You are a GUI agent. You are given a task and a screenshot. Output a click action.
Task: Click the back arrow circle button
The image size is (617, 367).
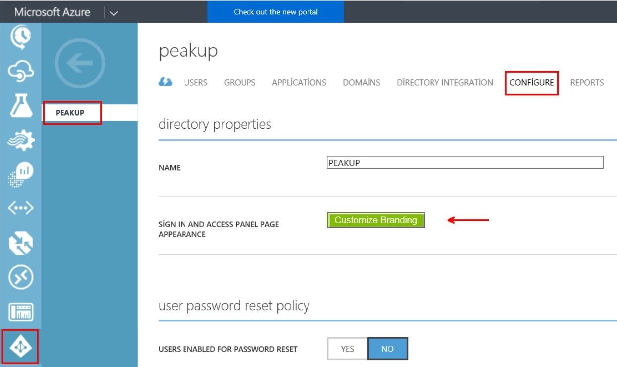coord(79,63)
